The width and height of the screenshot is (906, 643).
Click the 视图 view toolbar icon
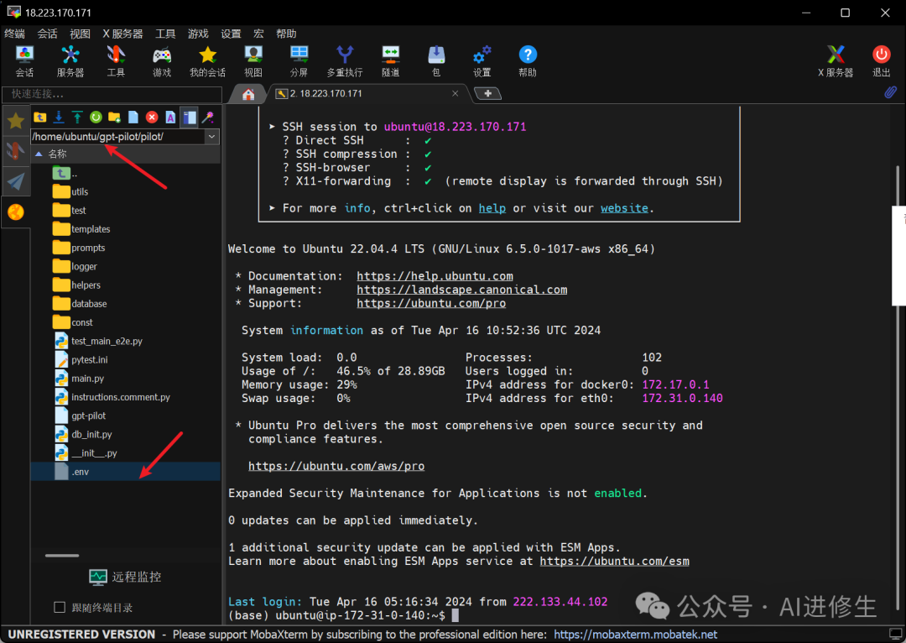[x=253, y=60]
